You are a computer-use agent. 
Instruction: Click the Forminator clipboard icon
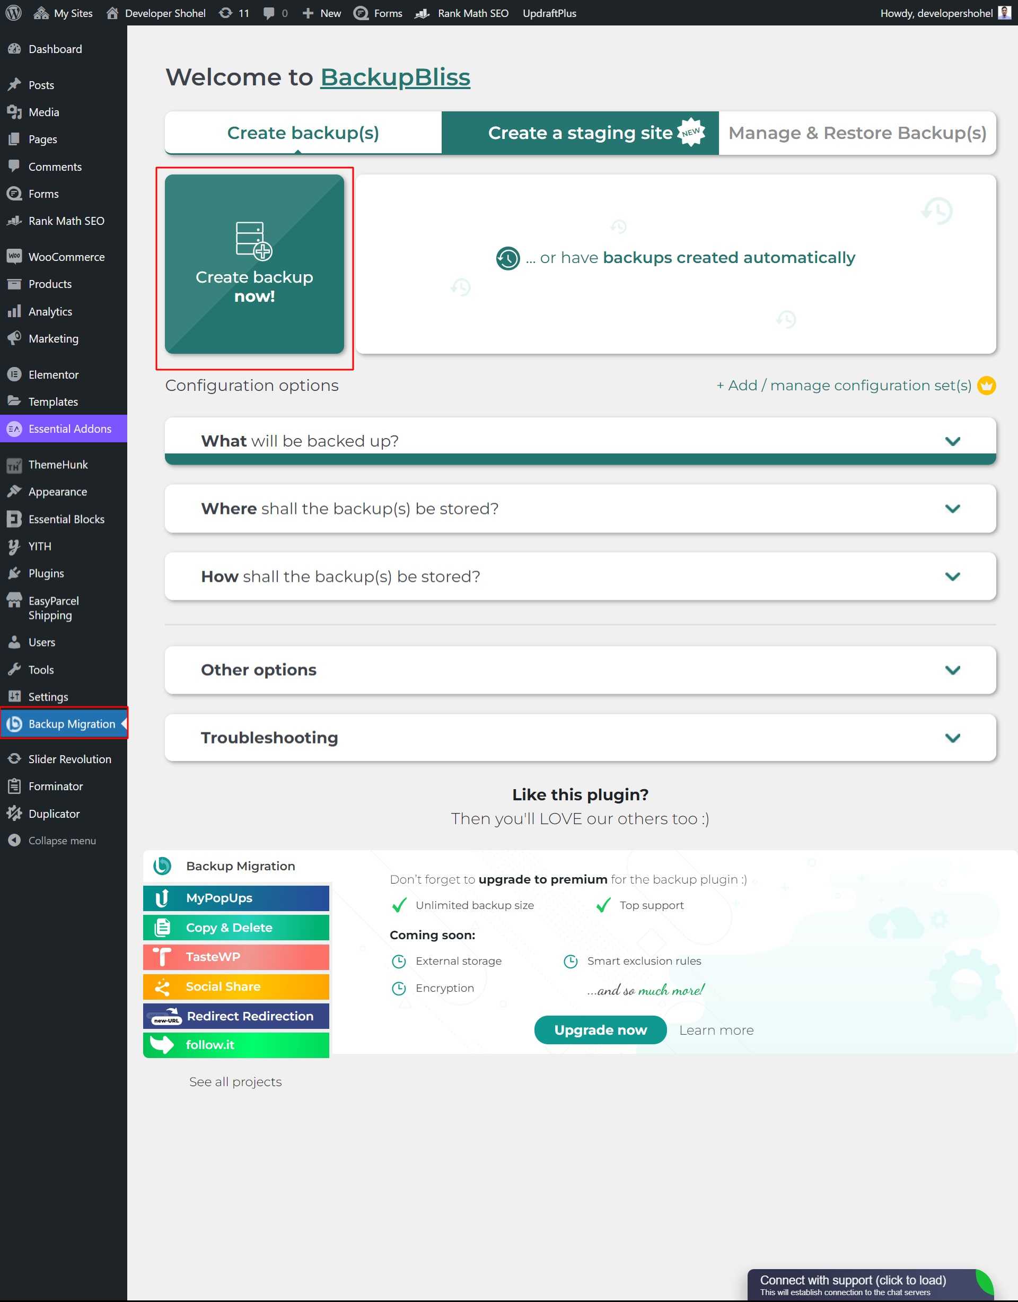14,787
